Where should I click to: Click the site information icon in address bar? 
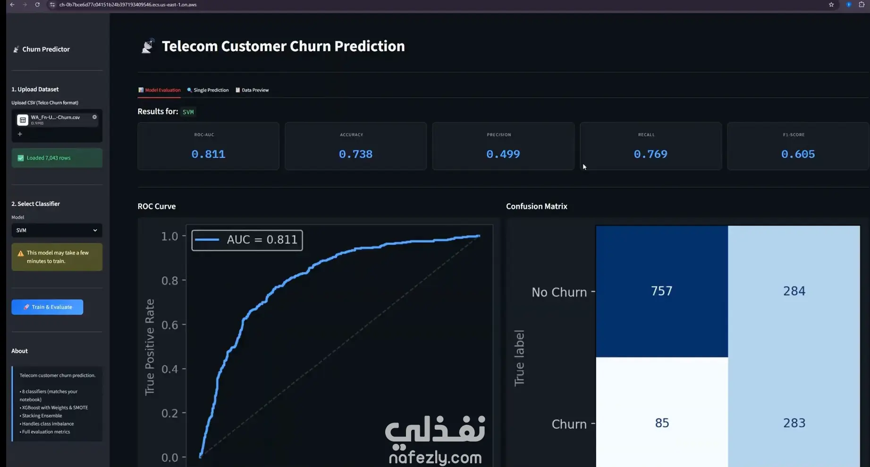52,5
